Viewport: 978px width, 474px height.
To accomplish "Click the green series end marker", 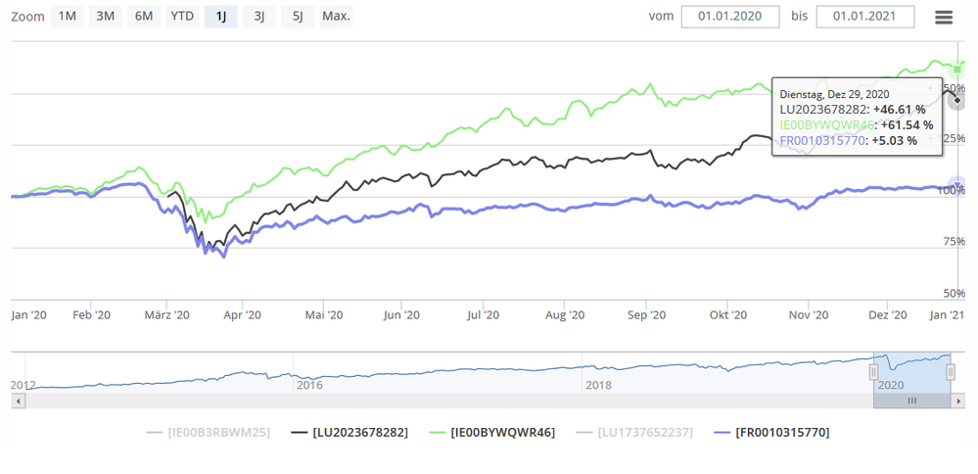I will tap(957, 70).
